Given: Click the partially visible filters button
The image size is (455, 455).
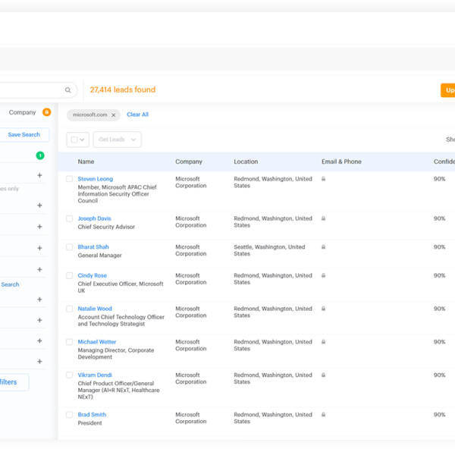Looking at the screenshot, I should coord(14,382).
